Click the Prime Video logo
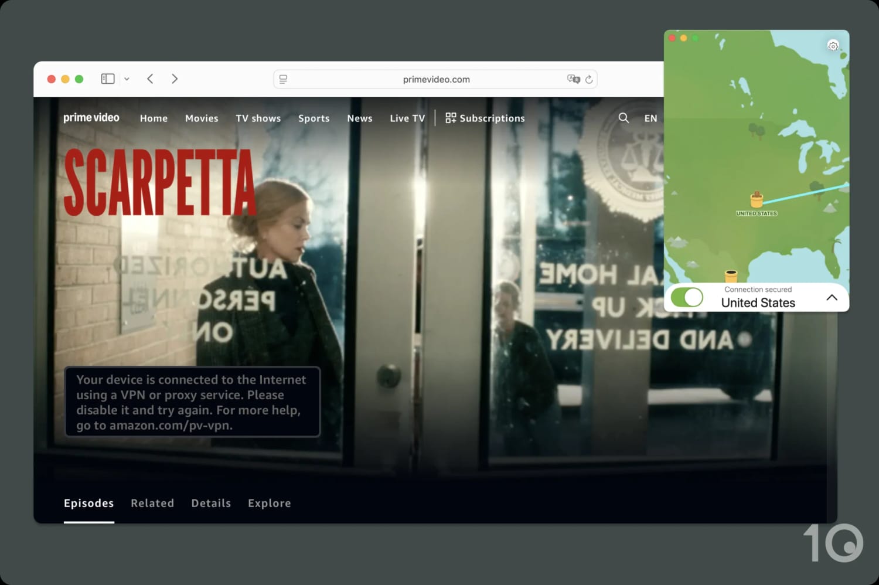Image resolution: width=879 pixels, height=585 pixels. (x=91, y=117)
